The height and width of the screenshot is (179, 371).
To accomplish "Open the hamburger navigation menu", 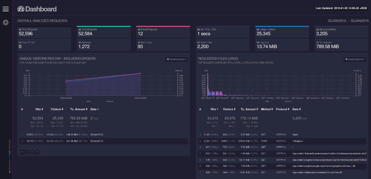I will point(6,9).
